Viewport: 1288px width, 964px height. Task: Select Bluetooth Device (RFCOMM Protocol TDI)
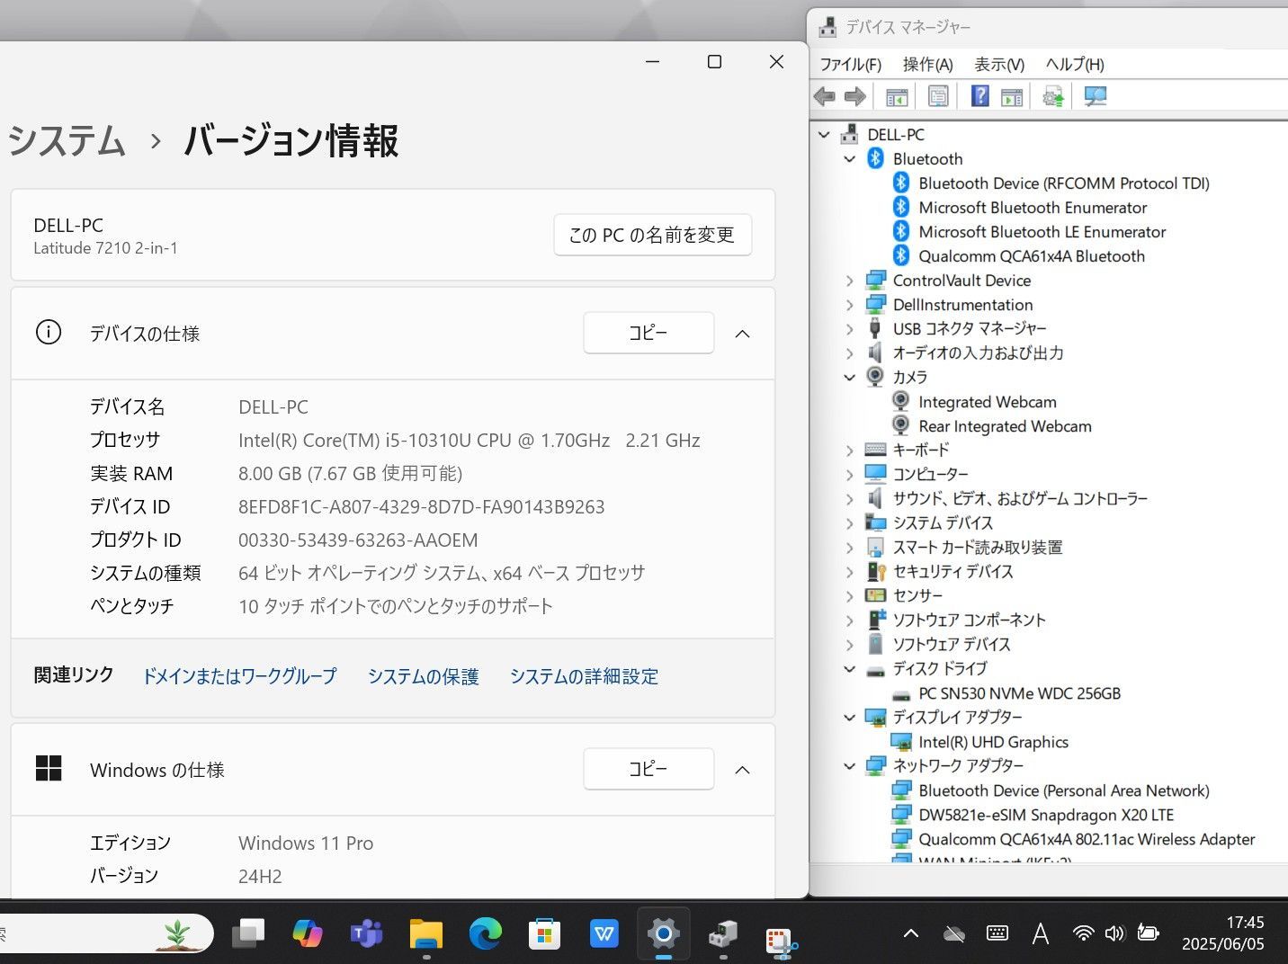tap(1064, 183)
